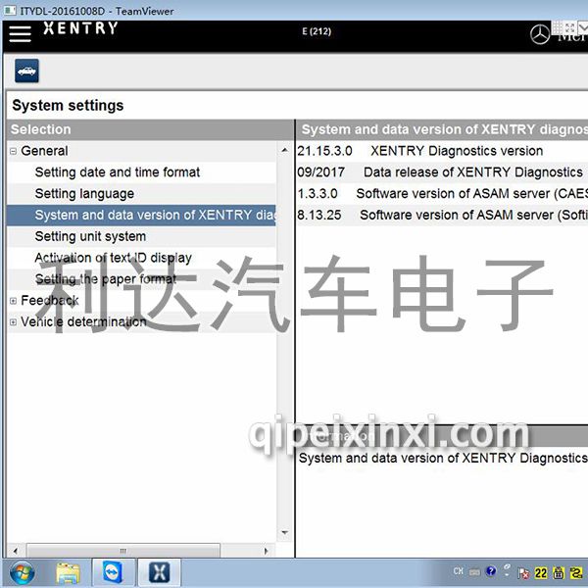The height and width of the screenshot is (588, 588).
Task: Select the Data release 09/2017 row
Action: [x=441, y=172]
